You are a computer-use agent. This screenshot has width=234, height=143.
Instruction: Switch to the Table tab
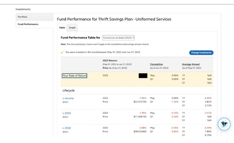click(62, 28)
